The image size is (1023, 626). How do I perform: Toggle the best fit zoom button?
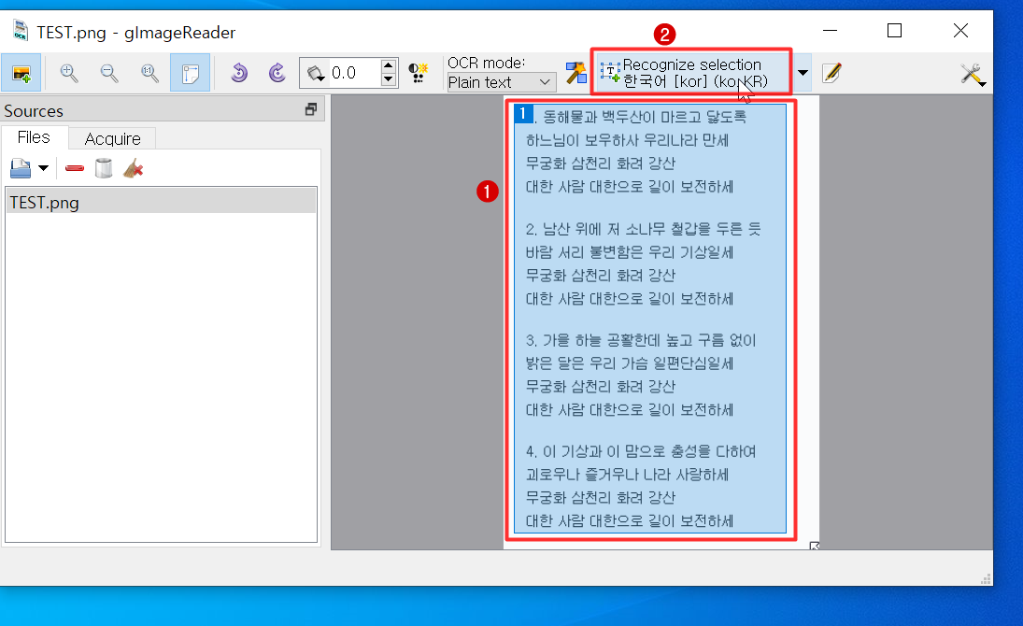[x=190, y=73]
